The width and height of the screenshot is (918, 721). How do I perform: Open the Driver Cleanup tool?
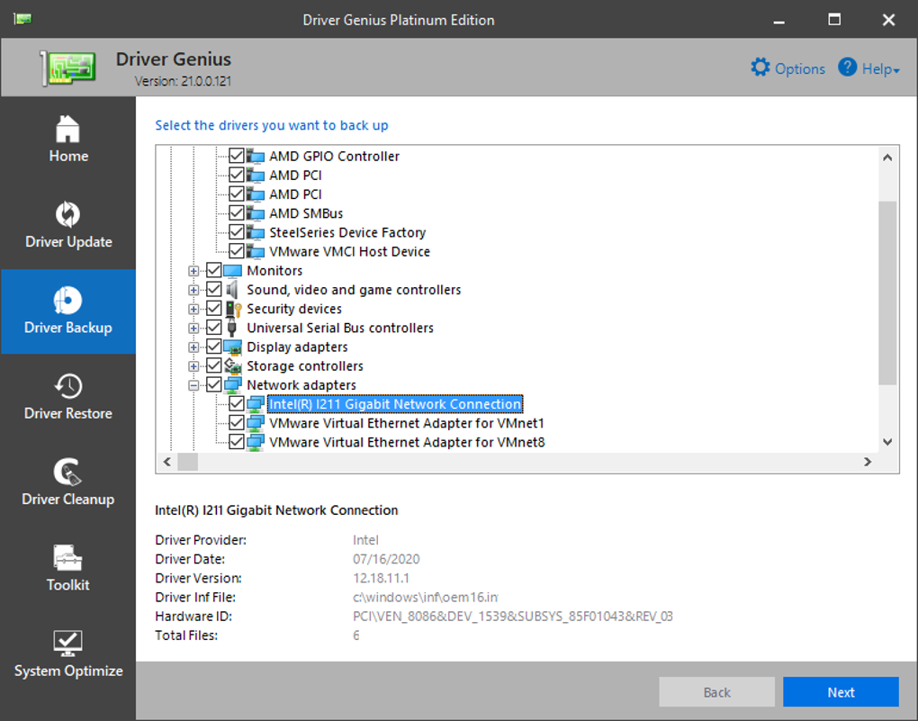point(68,473)
